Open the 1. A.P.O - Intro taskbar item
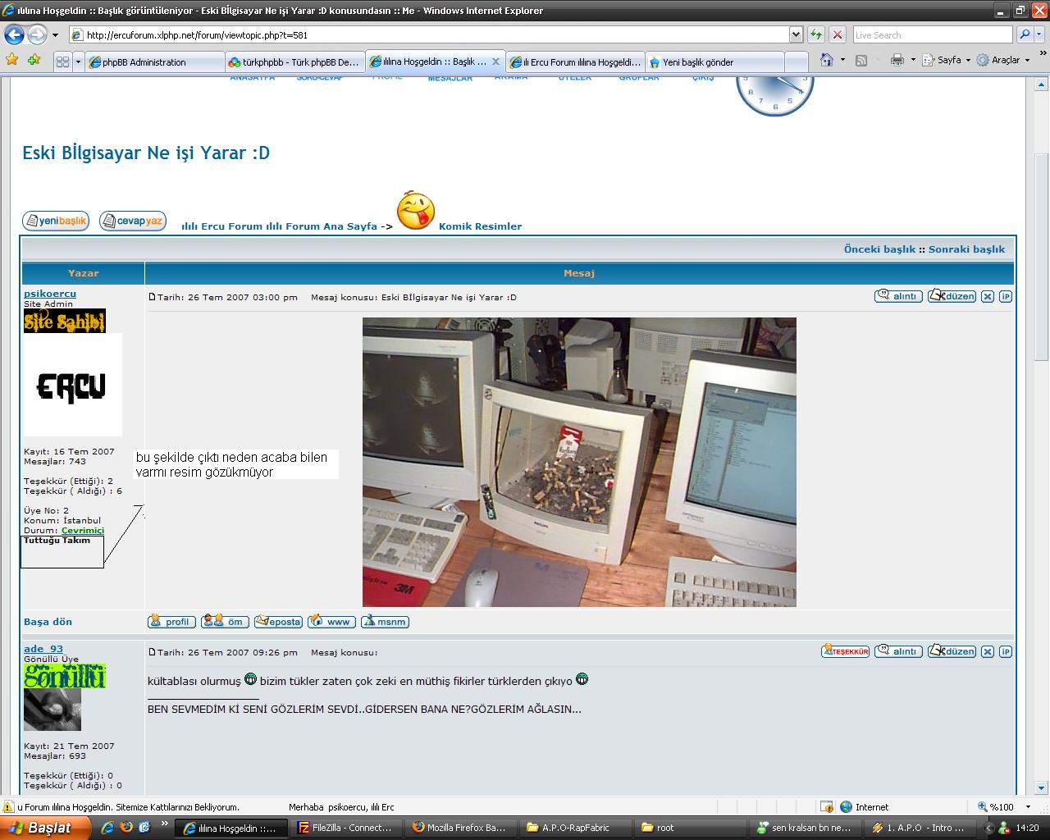 click(x=919, y=828)
